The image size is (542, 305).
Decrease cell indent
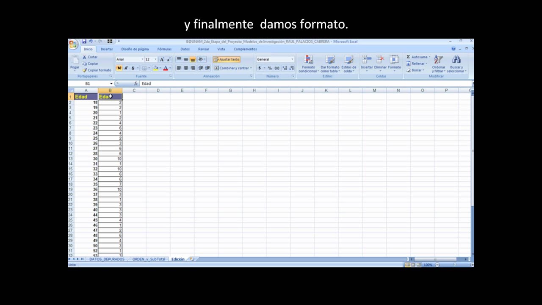click(x=201, y=68)
